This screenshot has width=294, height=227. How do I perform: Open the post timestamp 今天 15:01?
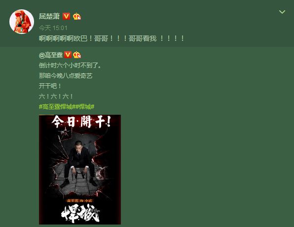click(x=53, y=28)
